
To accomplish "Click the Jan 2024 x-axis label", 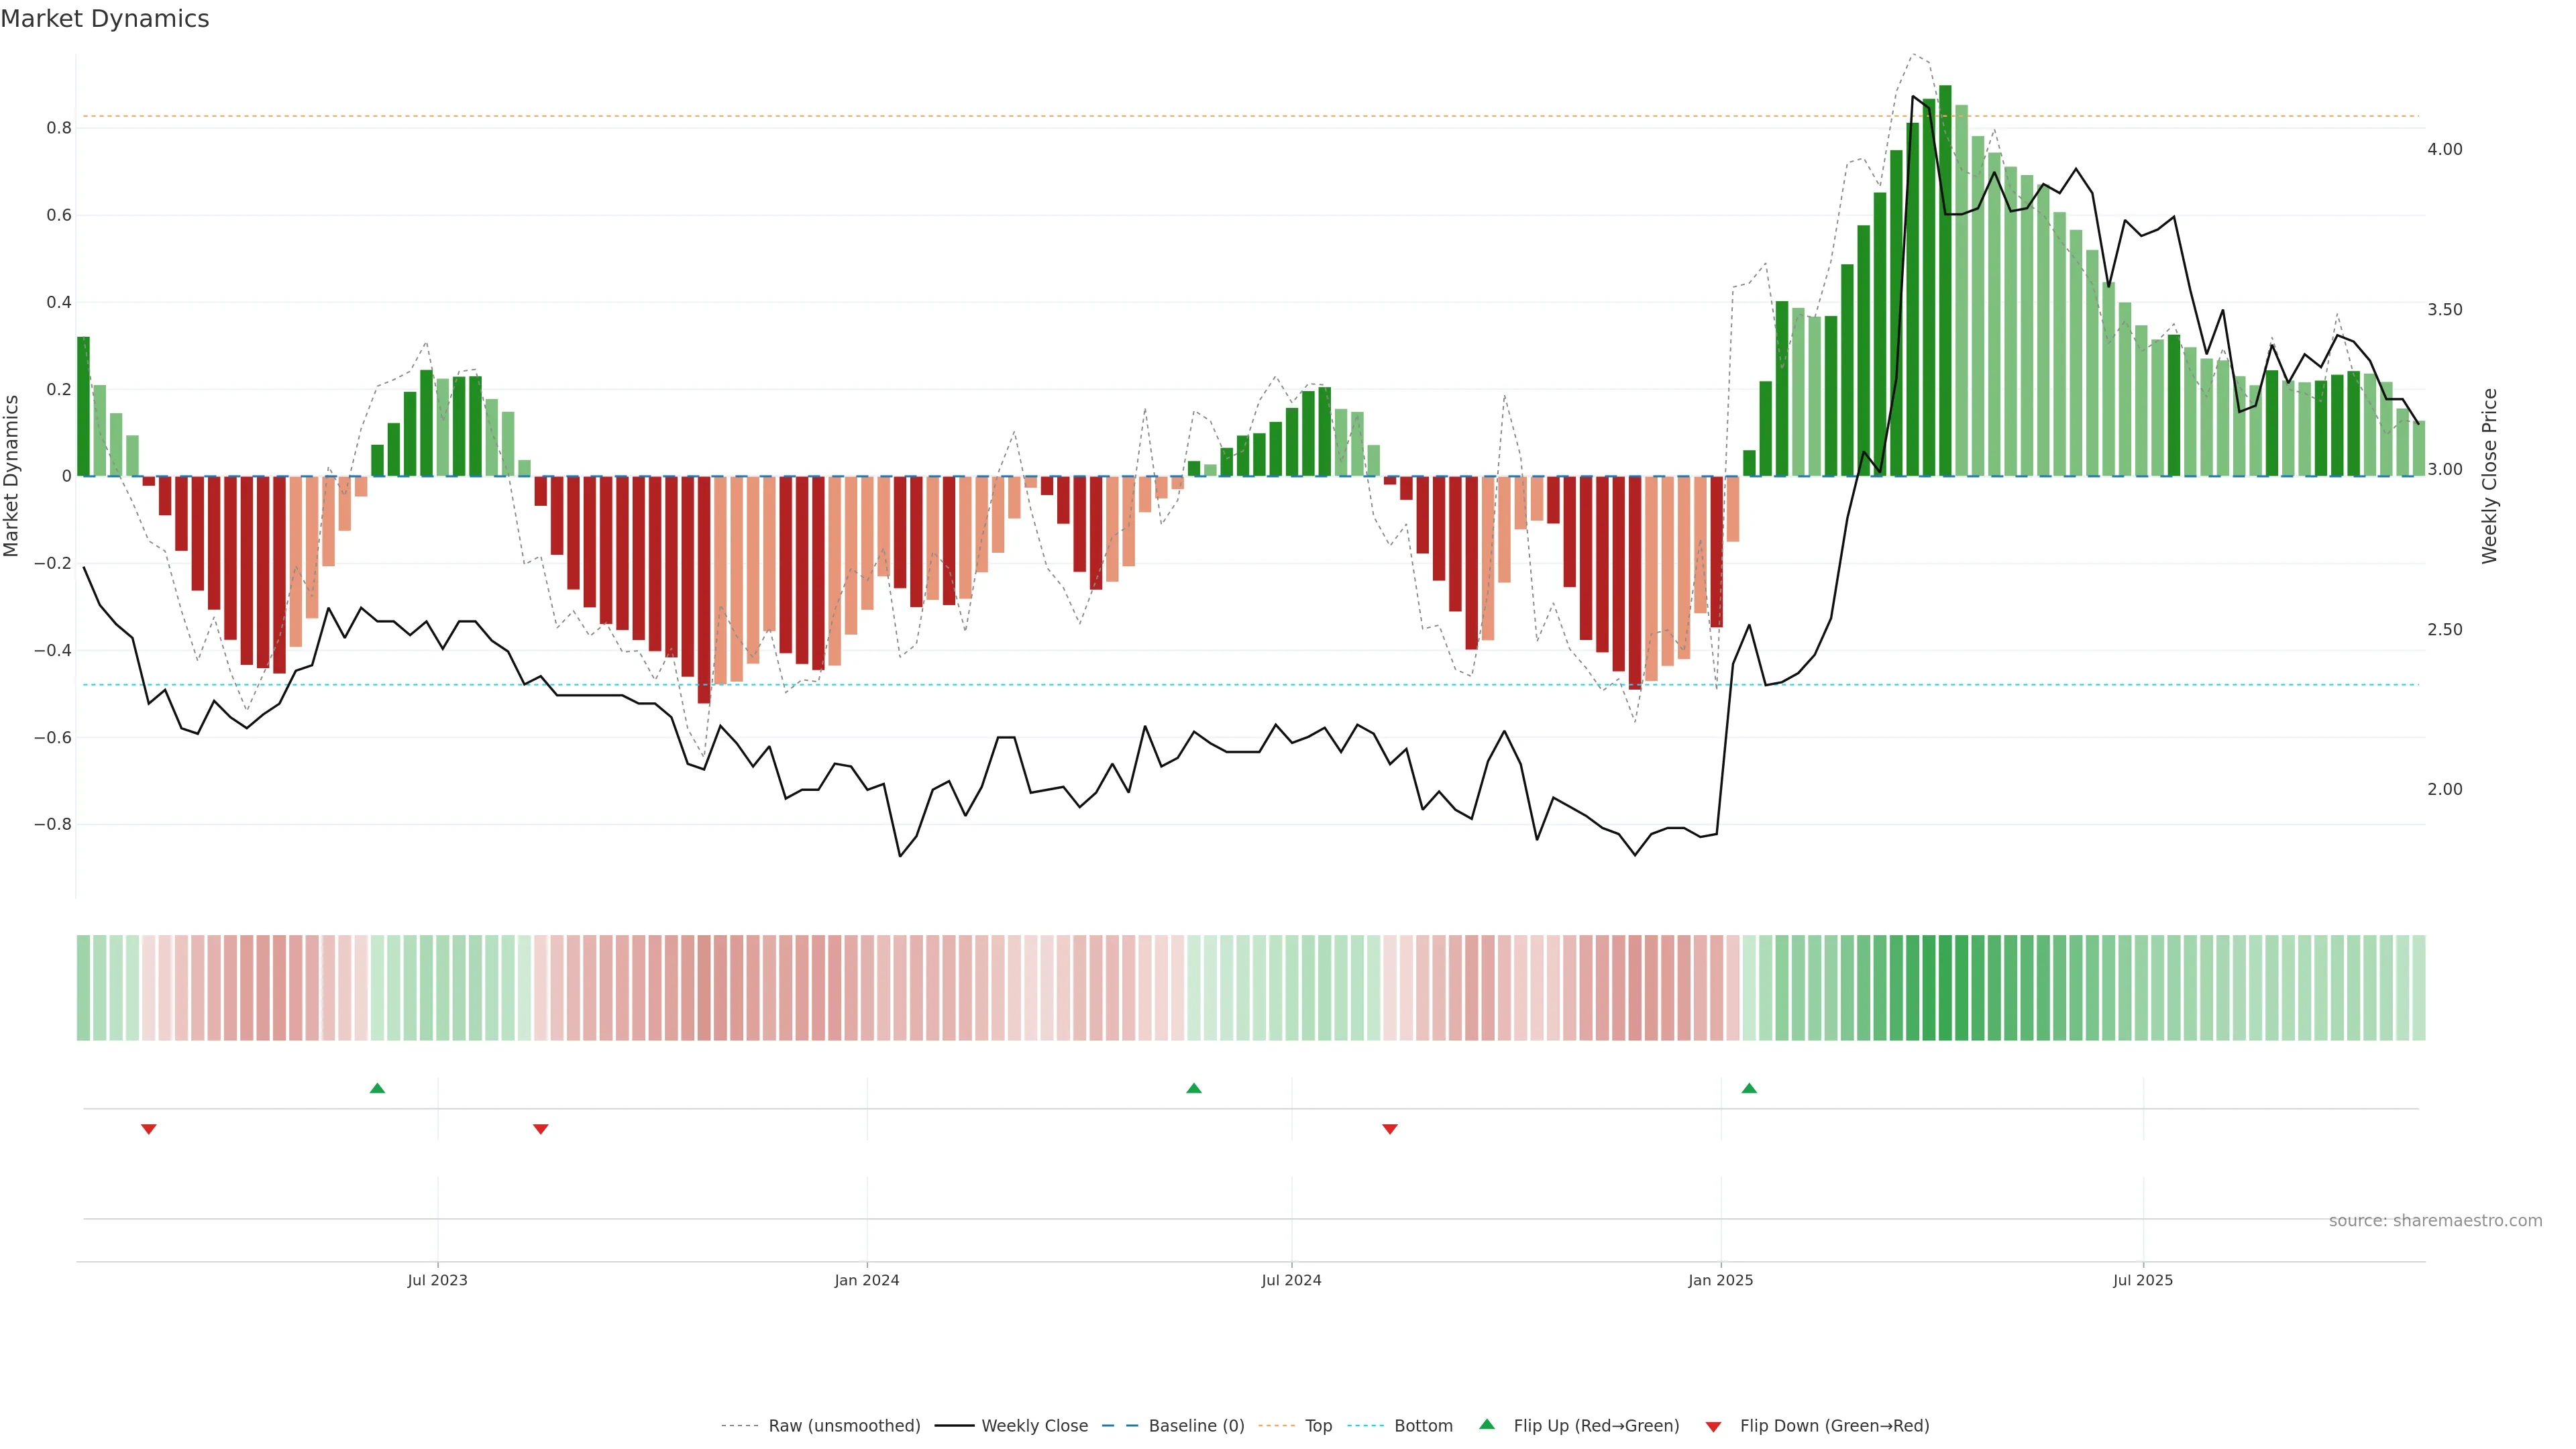I will coord(867,1280).
